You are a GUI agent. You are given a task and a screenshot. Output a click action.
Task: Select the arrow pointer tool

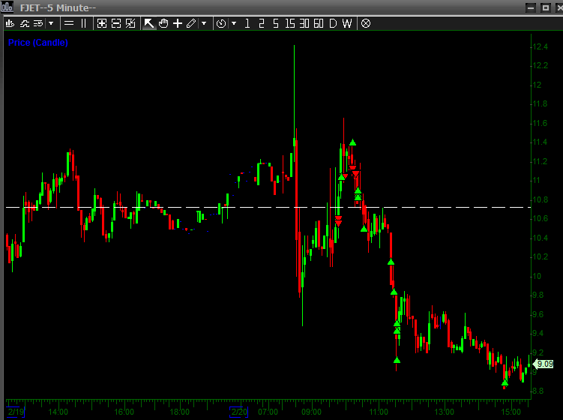148,24
